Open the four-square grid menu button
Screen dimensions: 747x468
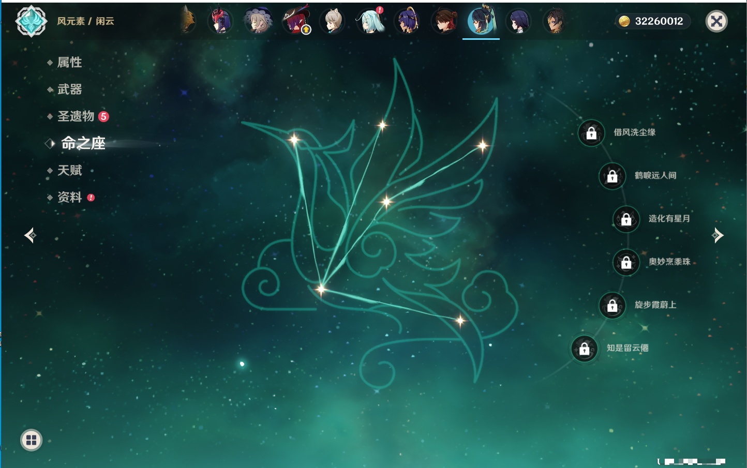[x=31, y=440]
